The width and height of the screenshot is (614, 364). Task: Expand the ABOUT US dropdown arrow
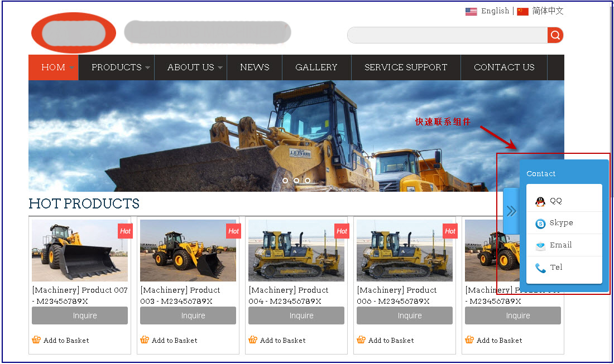click(220, 68)
